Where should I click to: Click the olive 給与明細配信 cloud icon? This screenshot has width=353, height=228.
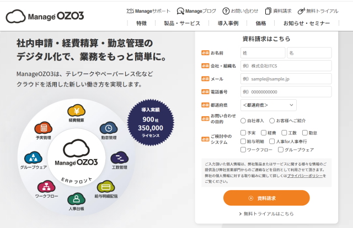pos(106,186)
